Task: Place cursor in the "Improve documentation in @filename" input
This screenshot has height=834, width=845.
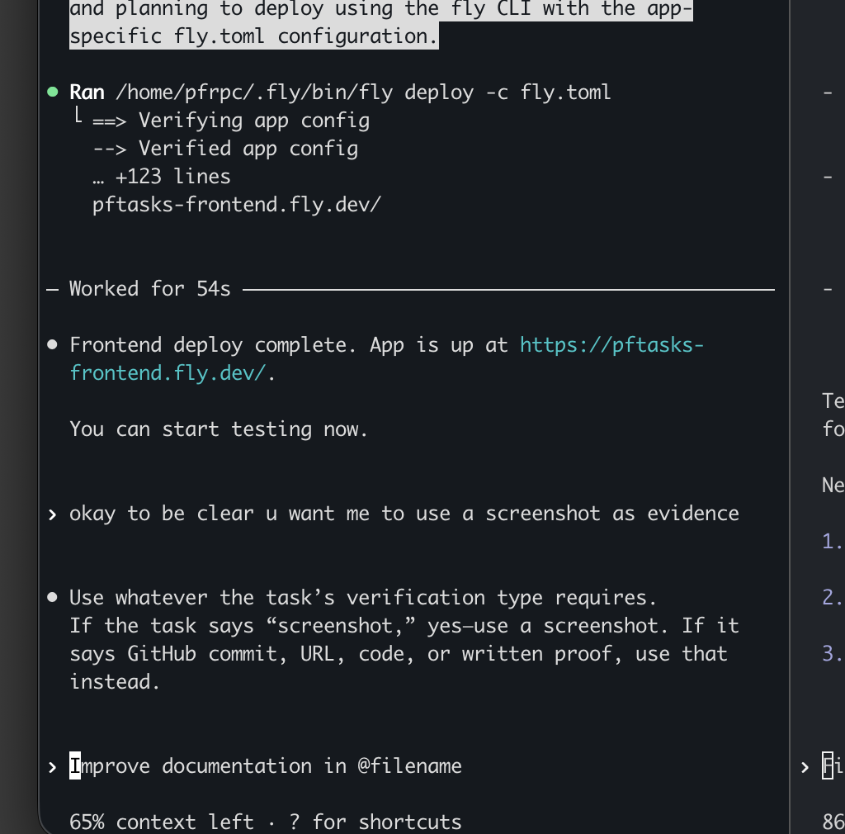Action: coord(266,766)
